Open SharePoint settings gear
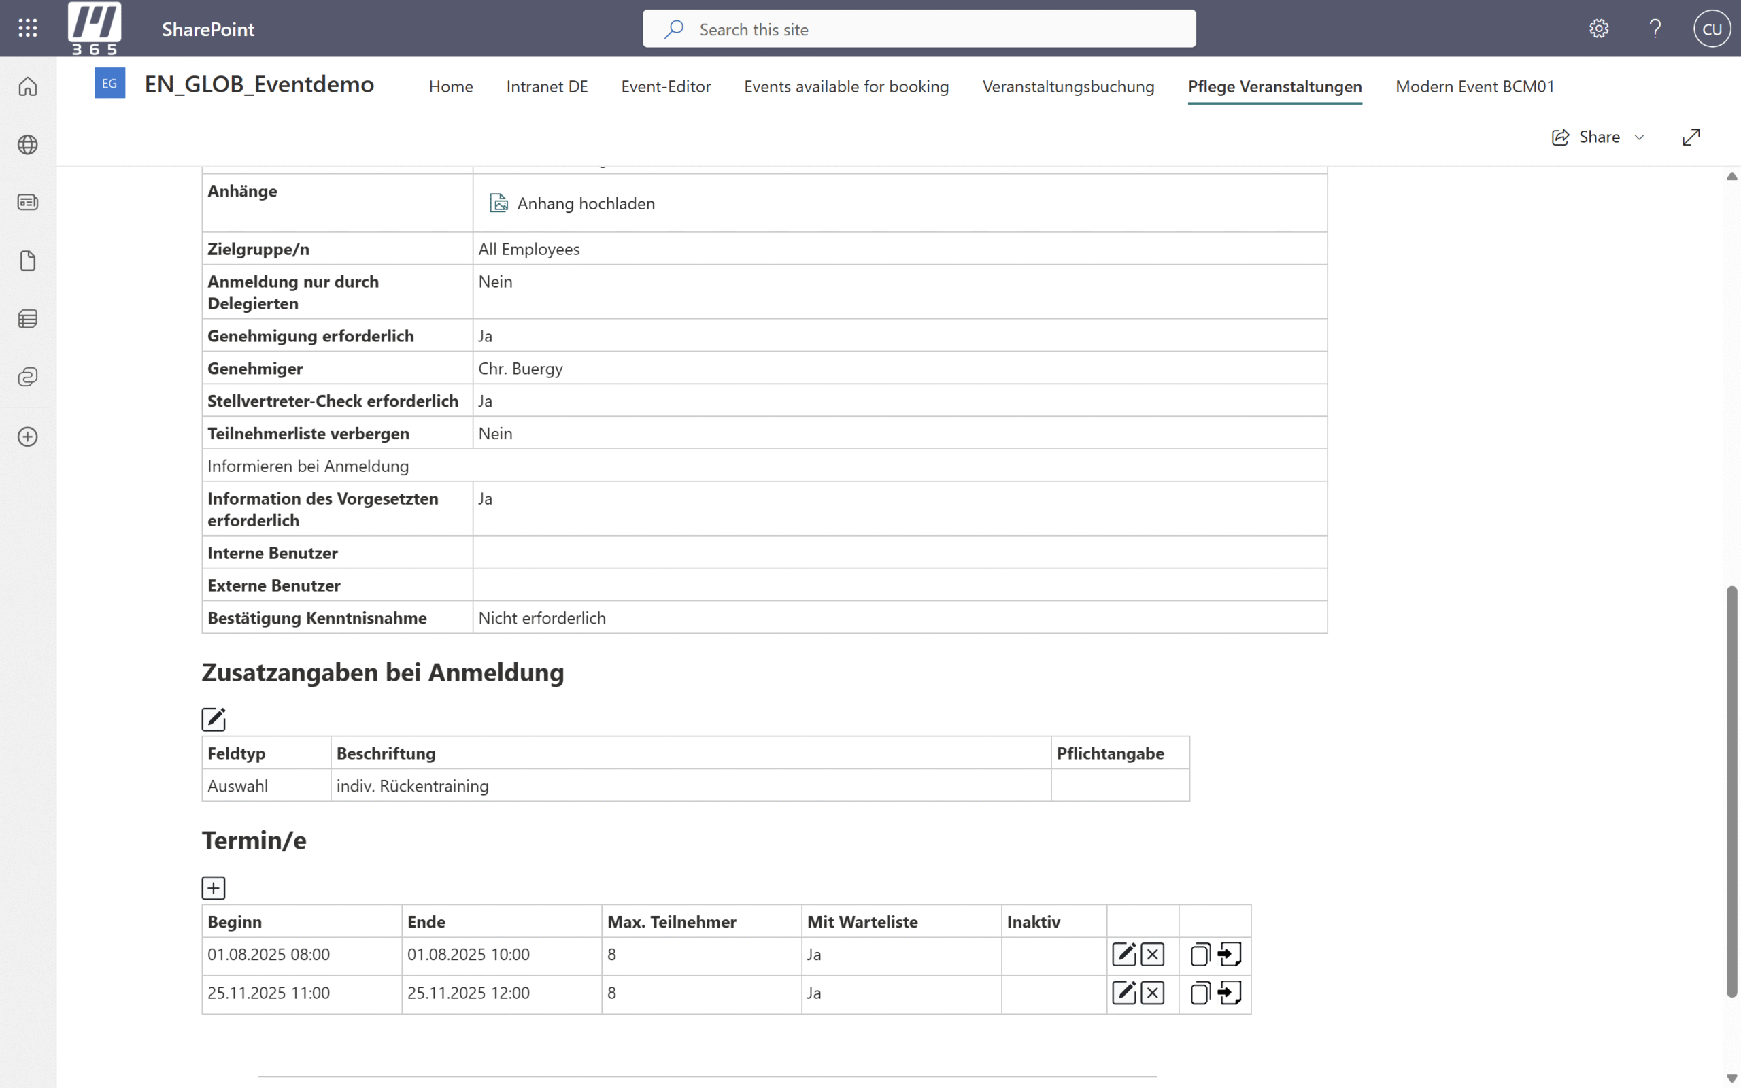 pos(1599,29)
